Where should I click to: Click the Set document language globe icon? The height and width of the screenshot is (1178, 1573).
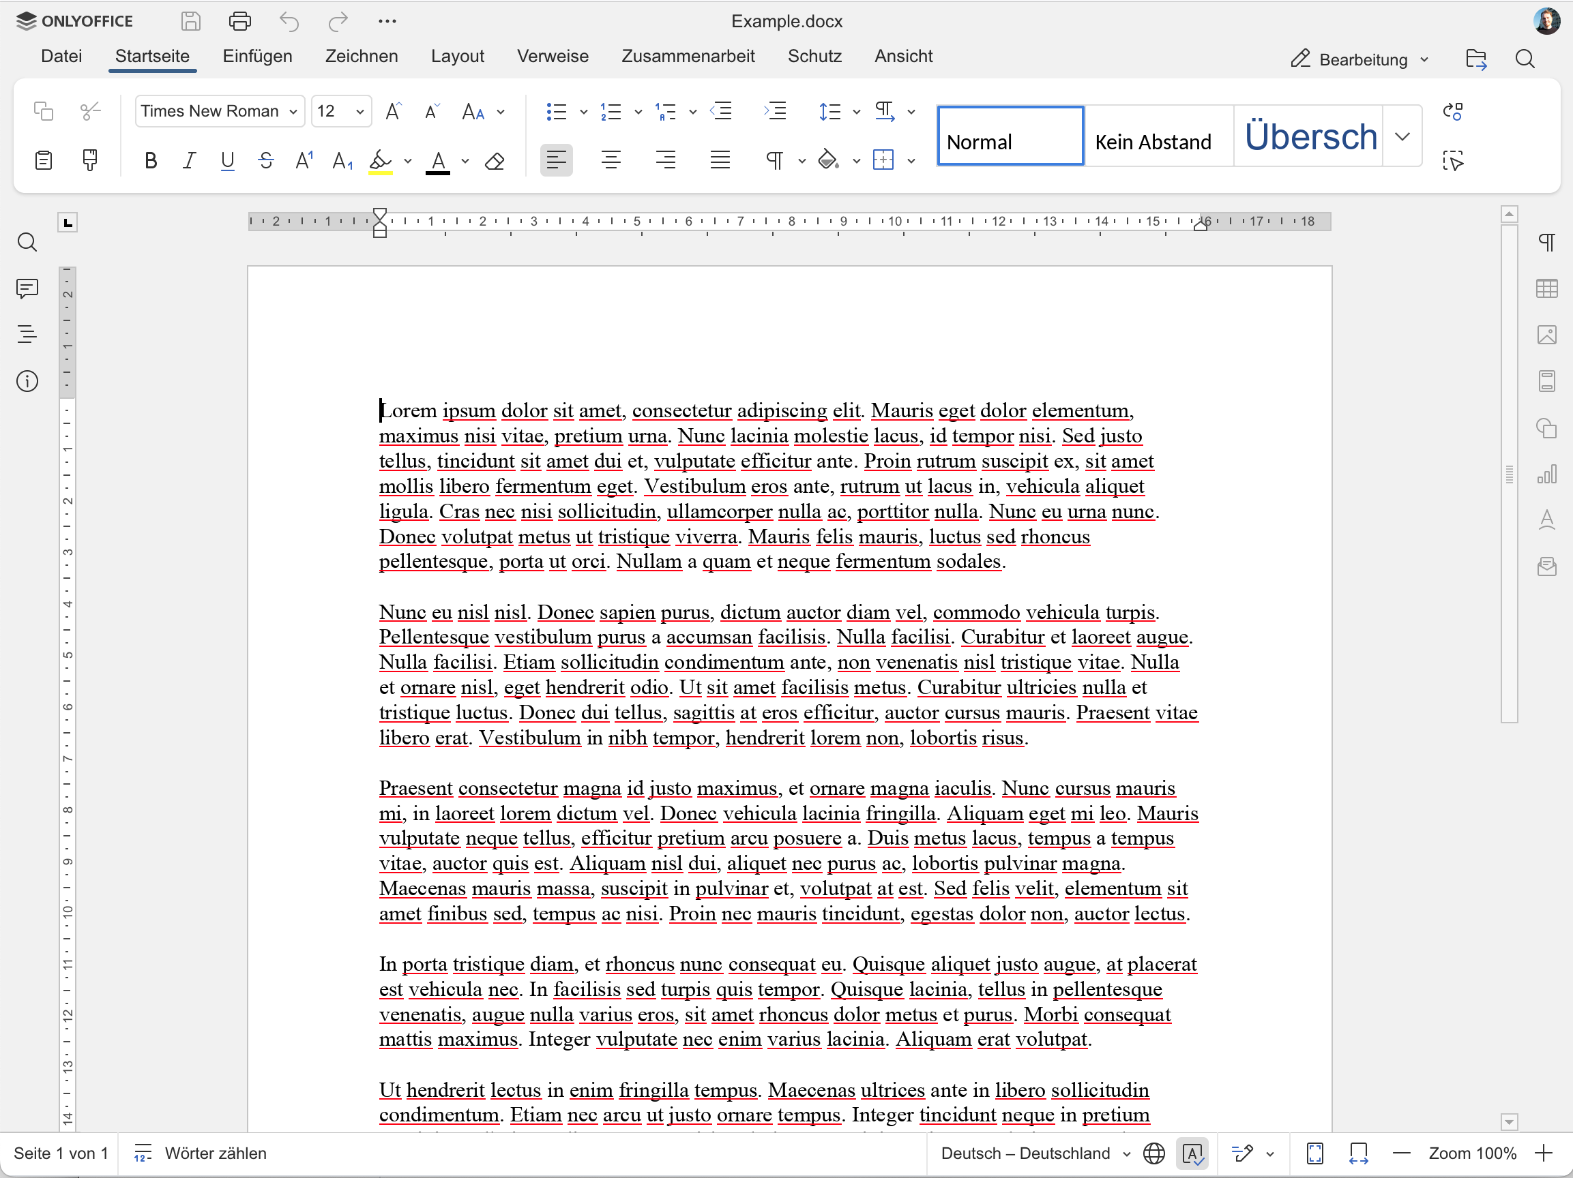pos(1153,1153)
